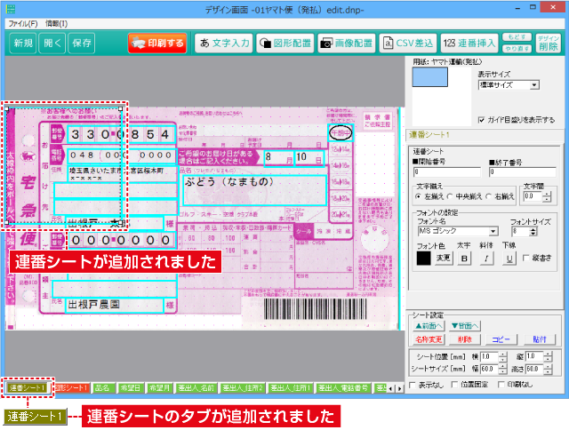This screenshot has height=430, width=569.
Task: Click the 変更 font color change button
Action: point(443,258)
